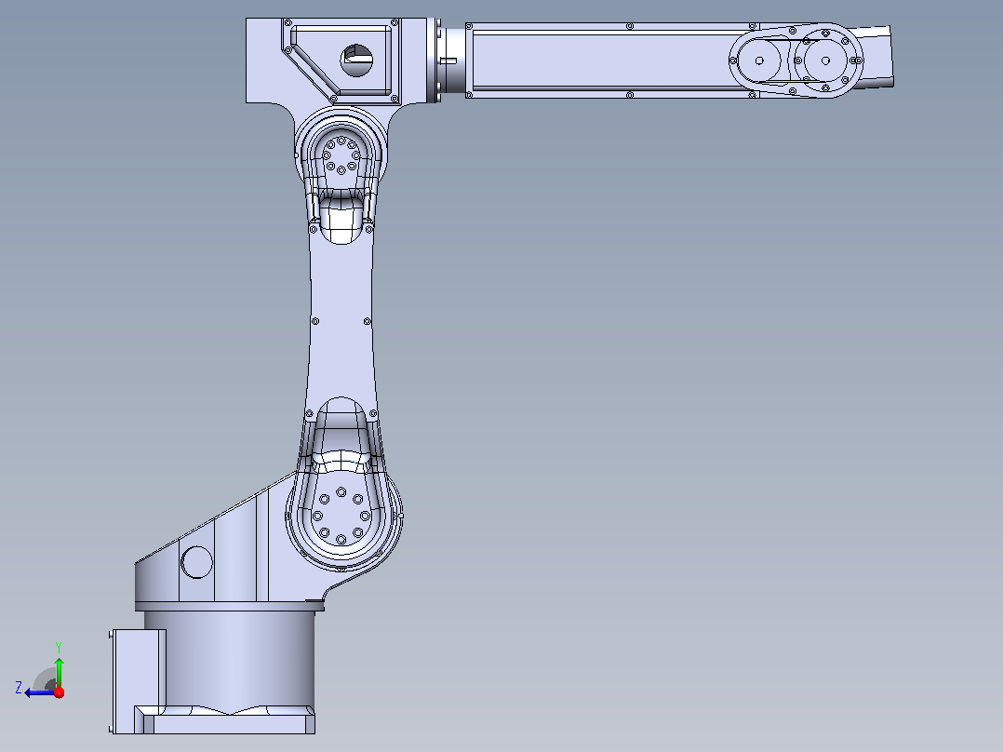The image size is (1003, 752).
Task: Select the rectangular connector box beside the base
Action: tap(138, 681)
